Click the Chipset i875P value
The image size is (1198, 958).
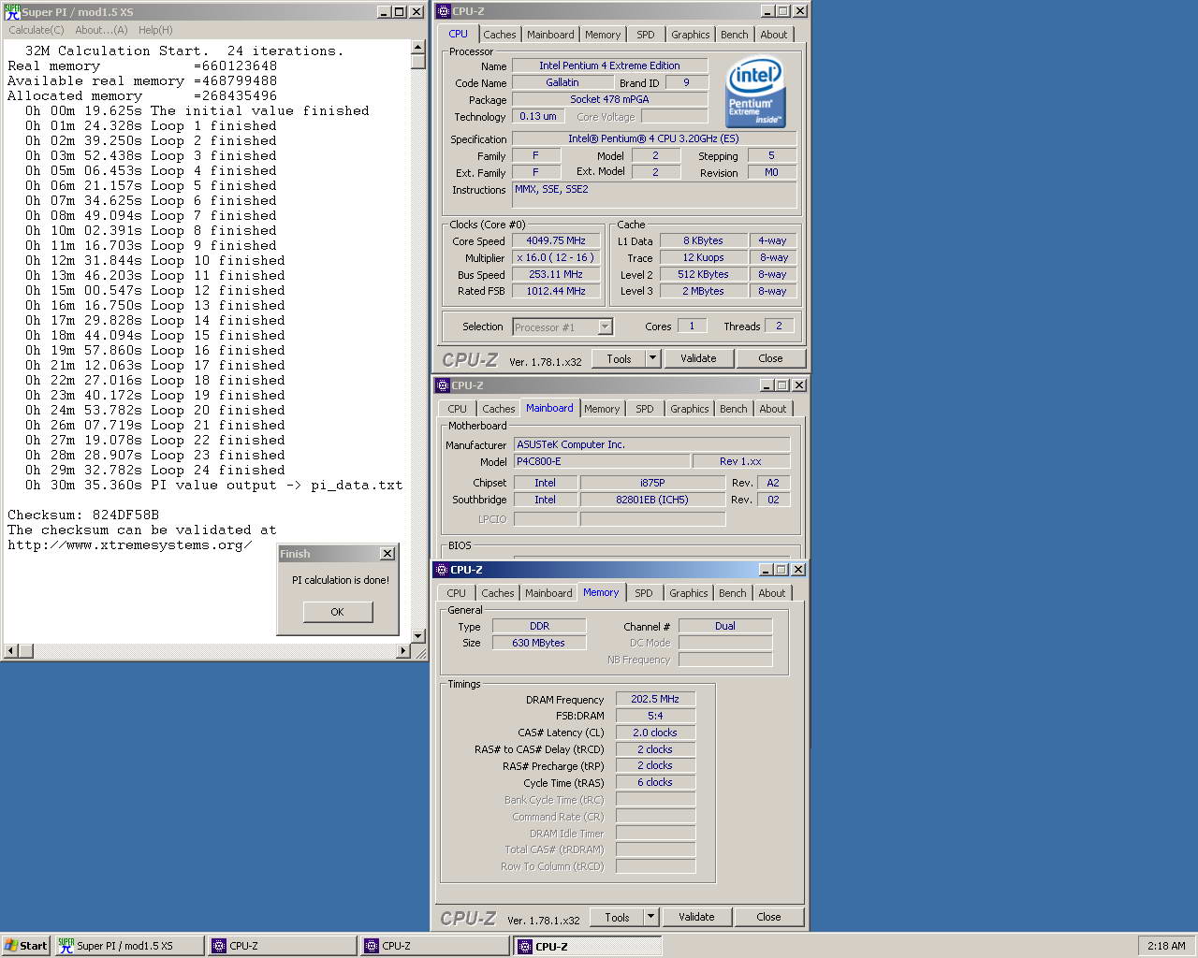[652, 483]
